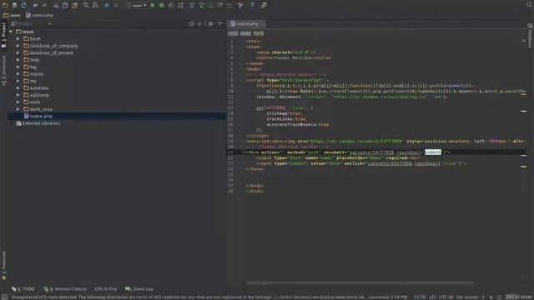534x300 pixels.
Task: Open Settings via the wrench toolbar icon
Action: [241, 6]
